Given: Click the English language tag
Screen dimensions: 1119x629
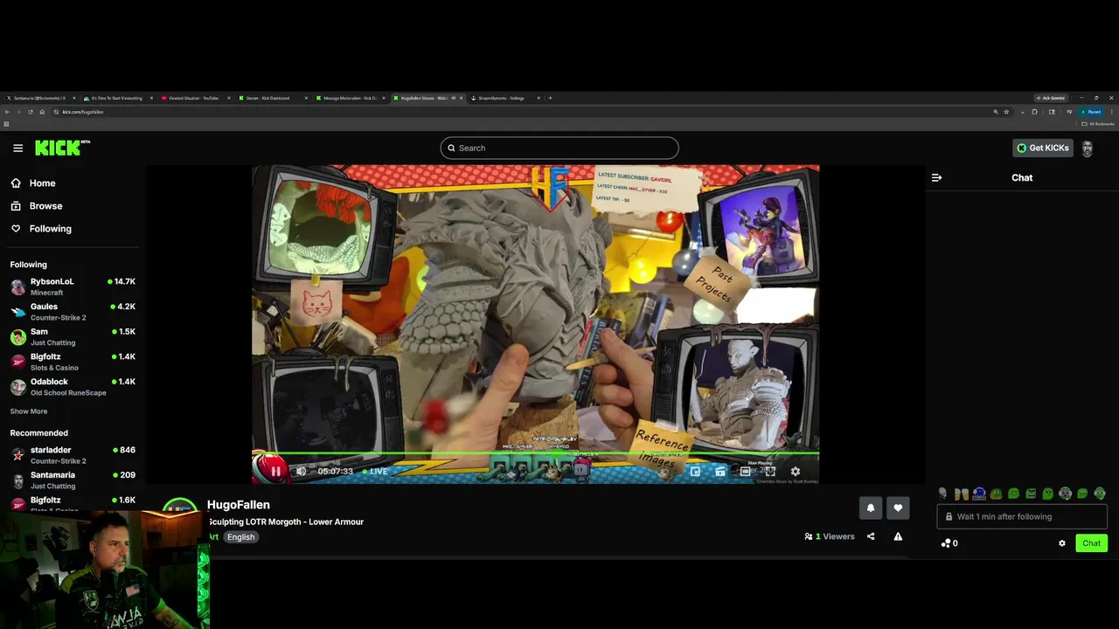Looking at the screenshot, I should coord(241,537).
